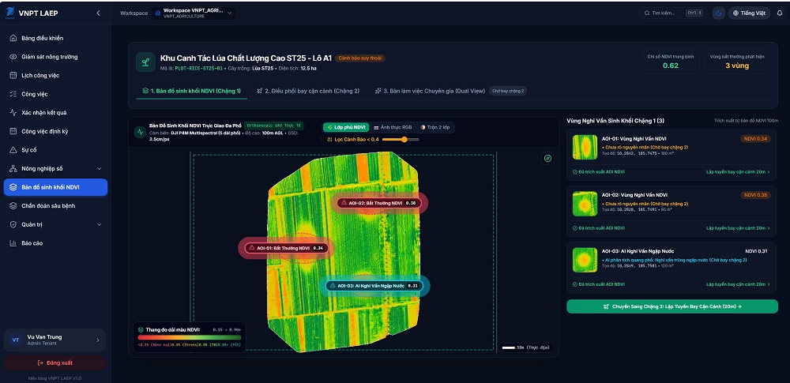This screenshot has height=383, width=790.
Task: Click the map header pulse icon
Action: click(140, 132)
